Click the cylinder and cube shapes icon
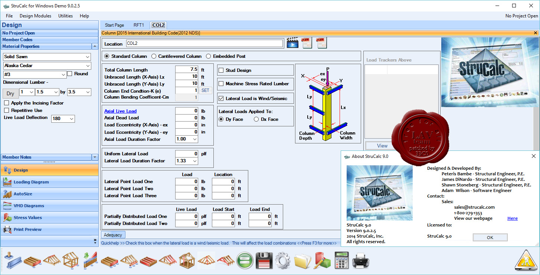 tap(322, 261)
